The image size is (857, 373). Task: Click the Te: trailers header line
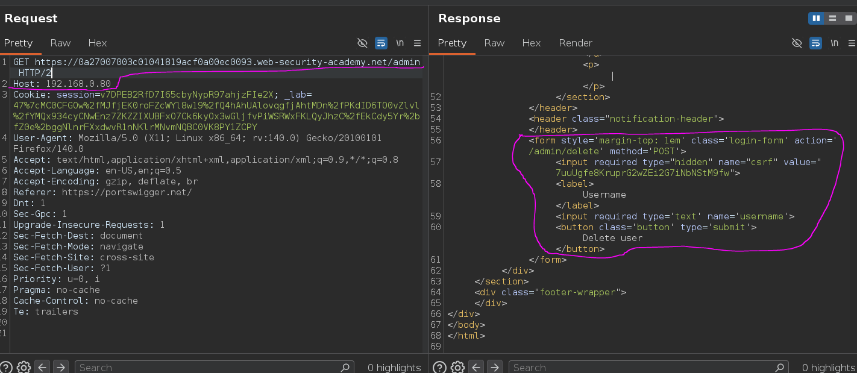point(46,312)
